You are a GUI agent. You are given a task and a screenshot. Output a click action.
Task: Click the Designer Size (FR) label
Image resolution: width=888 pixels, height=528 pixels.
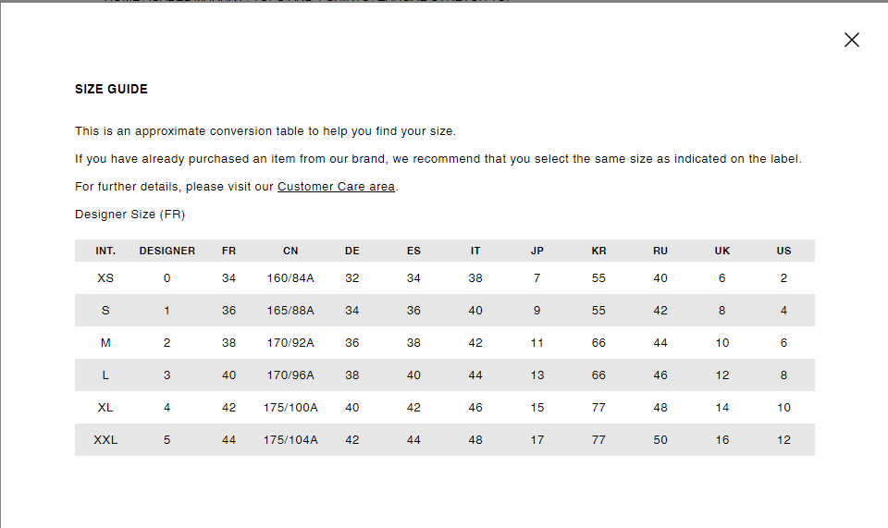pyautogui.click(x=130, y=215)
